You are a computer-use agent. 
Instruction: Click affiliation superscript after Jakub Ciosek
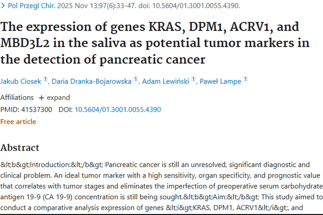[45, 80]
